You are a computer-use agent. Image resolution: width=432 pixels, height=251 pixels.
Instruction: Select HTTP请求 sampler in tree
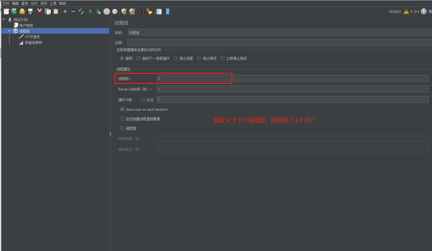pyautogui.click(x=32, y=37)
